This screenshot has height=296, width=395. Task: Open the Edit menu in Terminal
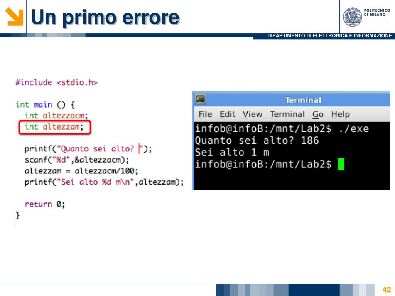[227, 114]
